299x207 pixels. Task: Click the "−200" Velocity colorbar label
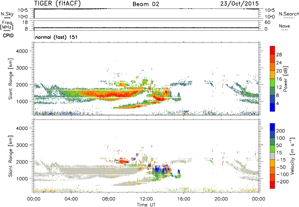coord(282,182)
